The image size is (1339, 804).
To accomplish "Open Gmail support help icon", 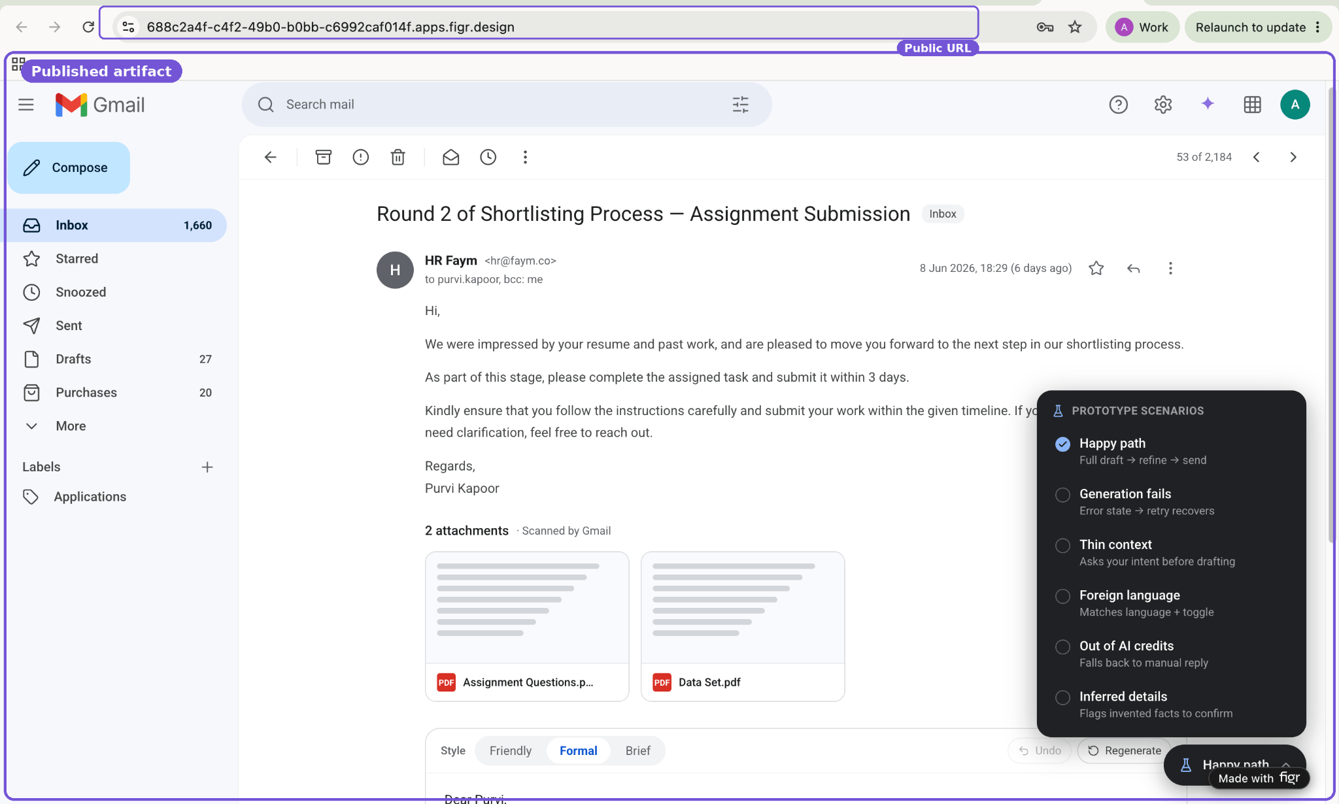I will coord(1118,105).
